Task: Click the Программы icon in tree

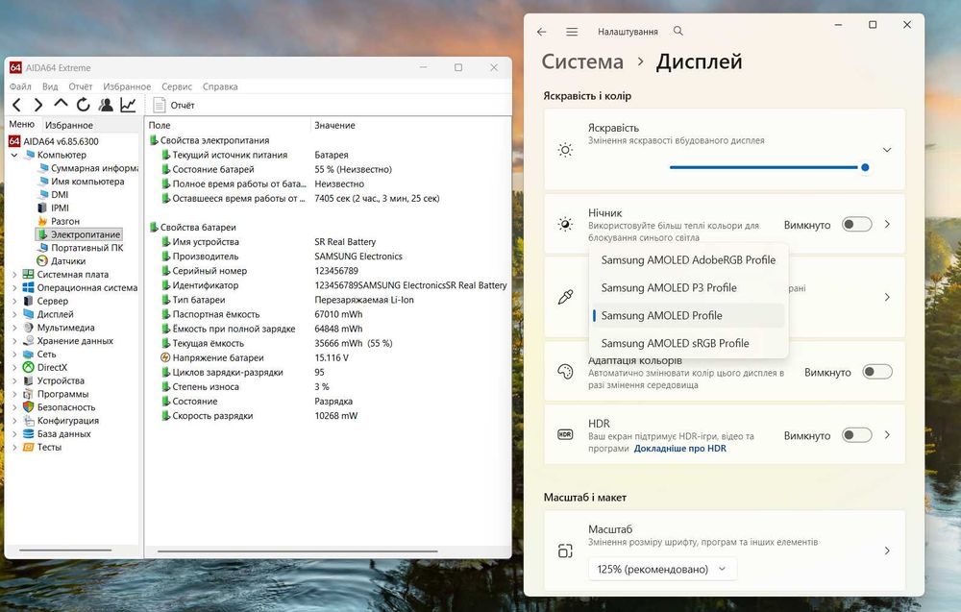Action: tap(28, 394)
